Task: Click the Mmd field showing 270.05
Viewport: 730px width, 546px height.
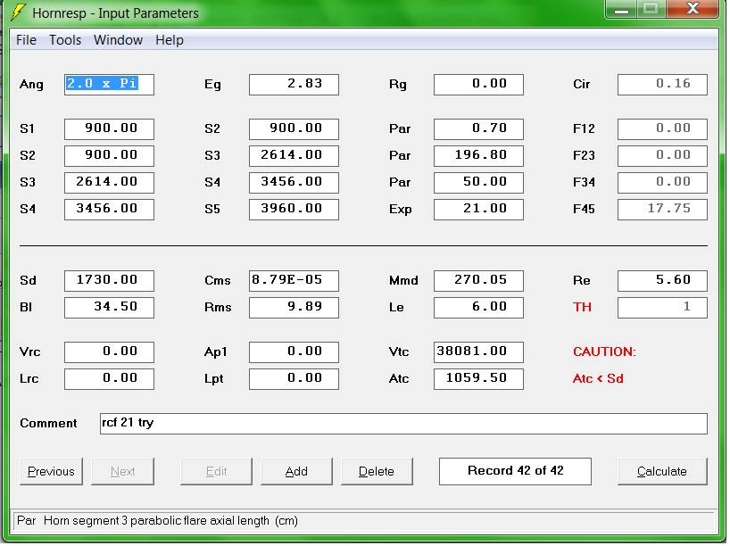Action: [x=478, y=281]
